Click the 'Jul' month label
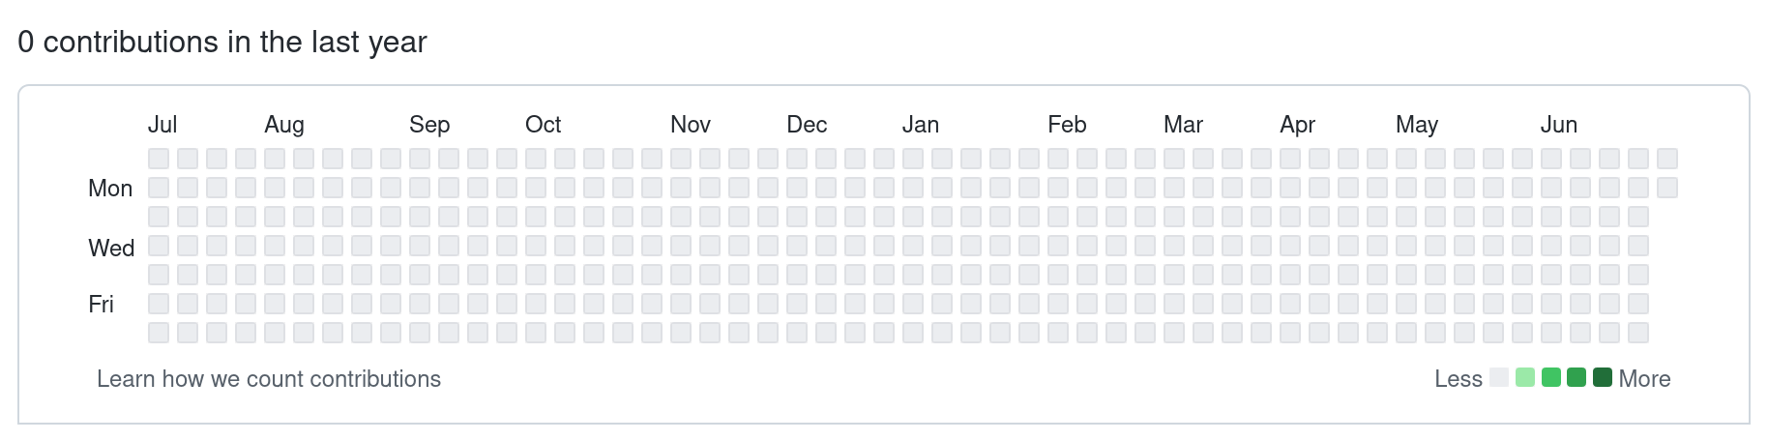The height and width of the screenshot is (441, 1768). [x=162, y=125]
